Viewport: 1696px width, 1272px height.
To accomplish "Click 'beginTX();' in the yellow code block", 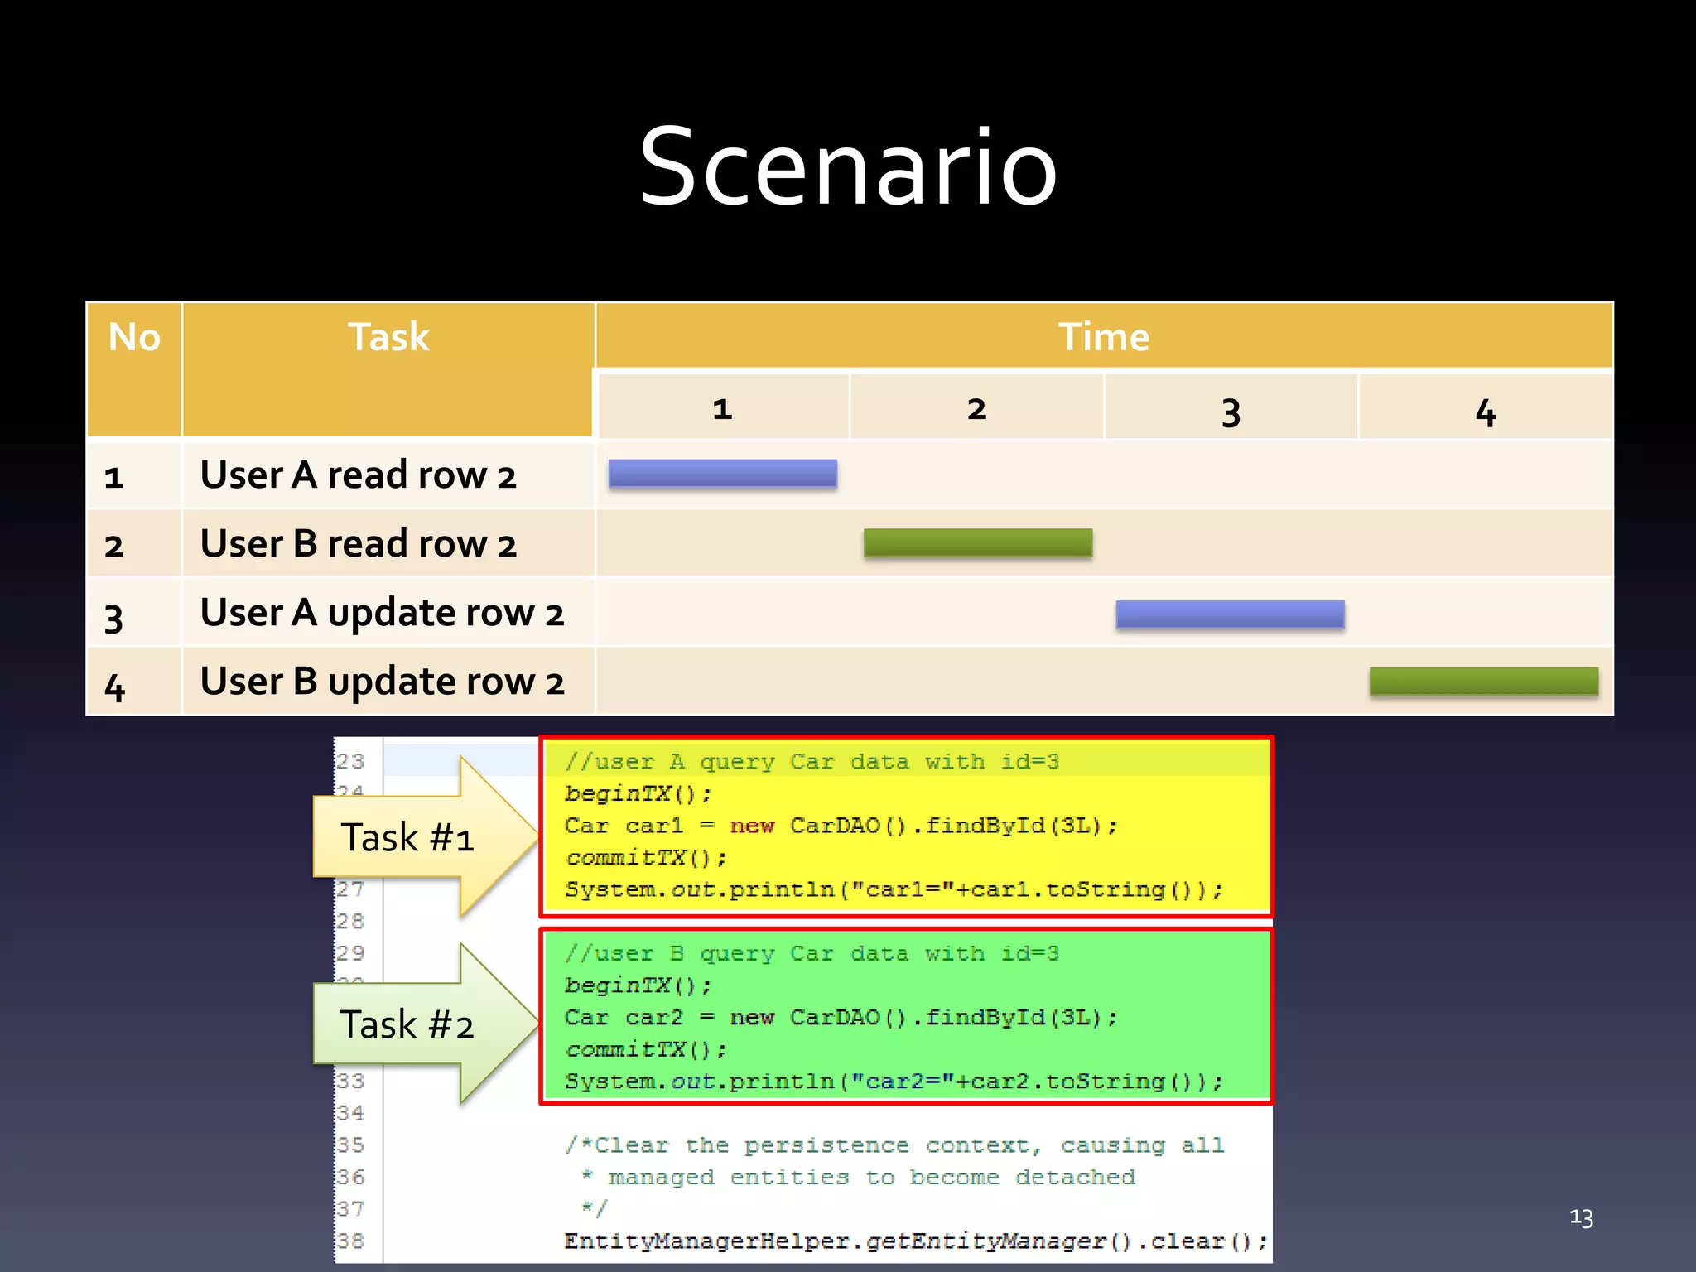I will (x=638, y=793).
